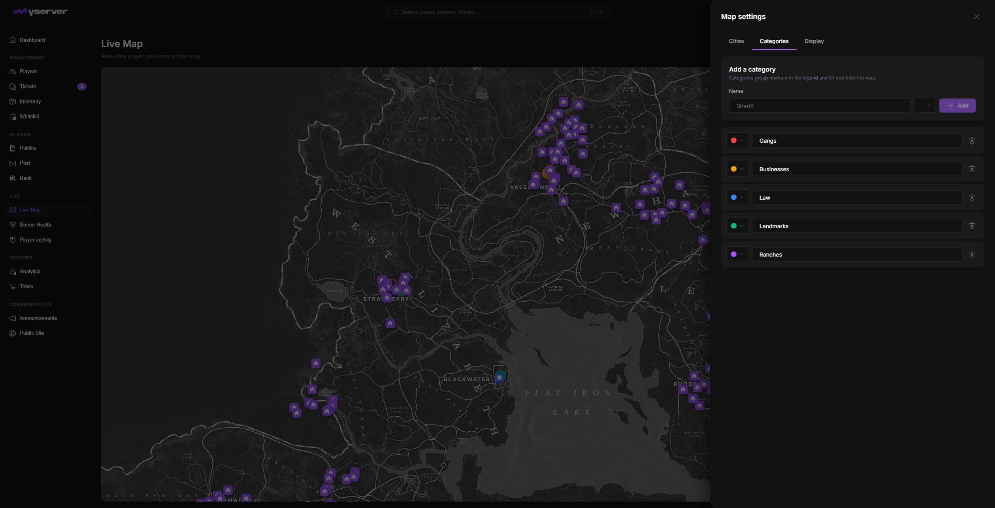Image resolution: width=995 pixels, height=508 pixels.
Task: Open the Post section
Action: pos(47,163)
